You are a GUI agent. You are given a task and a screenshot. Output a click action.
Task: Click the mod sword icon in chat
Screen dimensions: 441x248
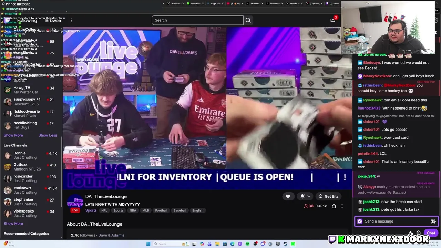point(411,233)
